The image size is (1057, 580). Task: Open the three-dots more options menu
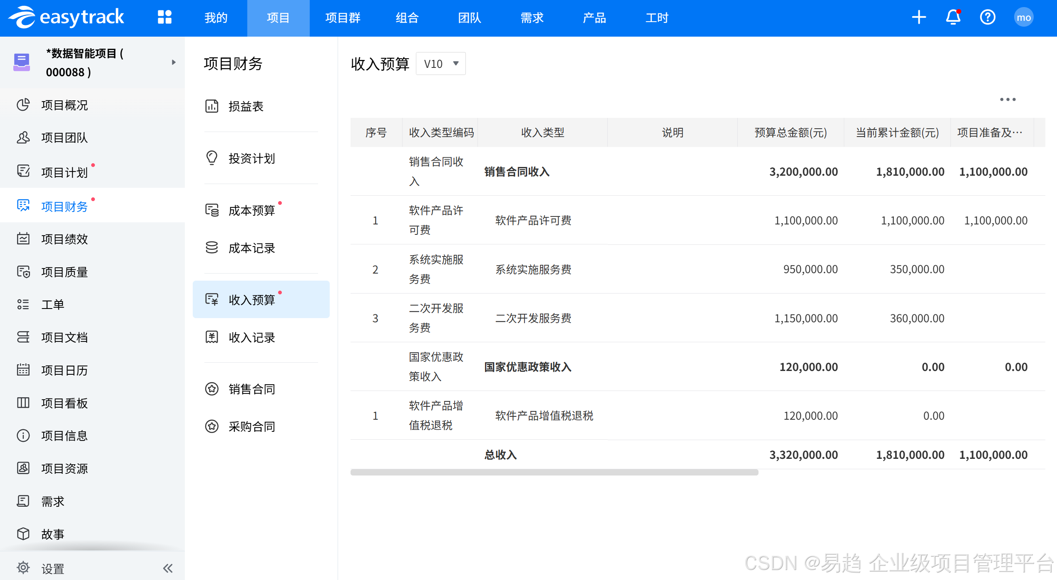[1007, 100]
